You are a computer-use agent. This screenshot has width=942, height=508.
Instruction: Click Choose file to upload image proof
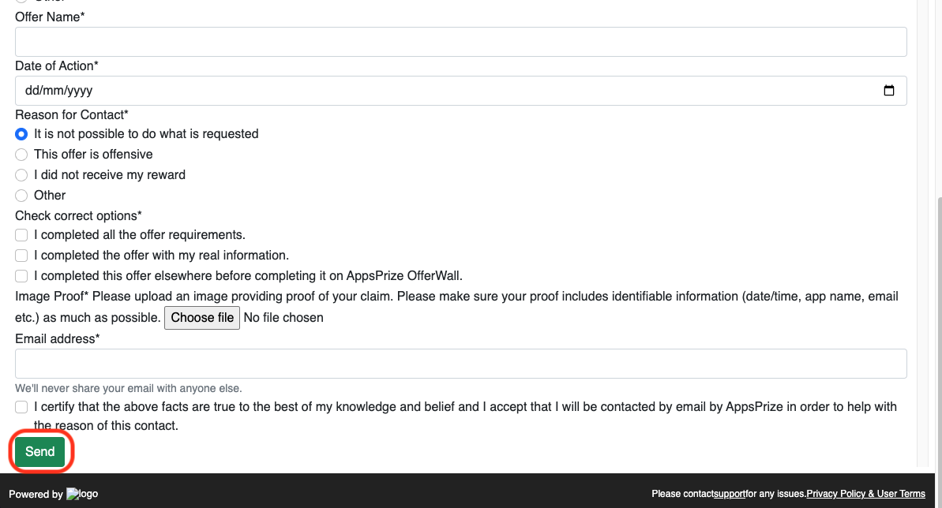coord(202,317)
